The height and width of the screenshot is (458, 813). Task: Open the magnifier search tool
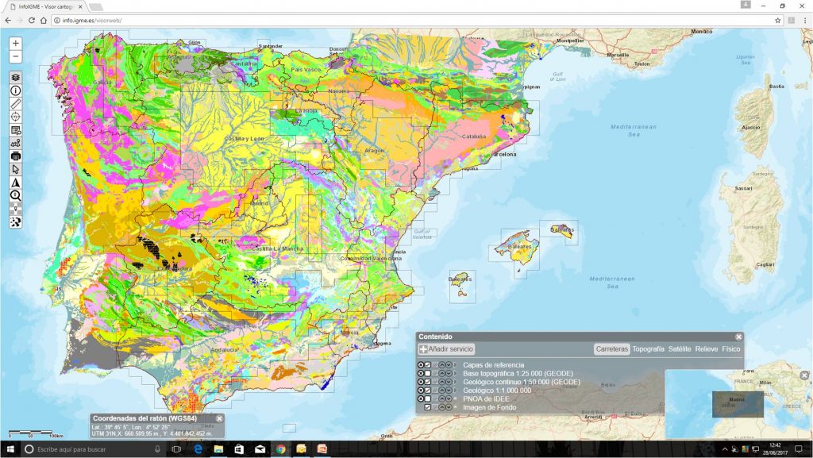point(16,195)
